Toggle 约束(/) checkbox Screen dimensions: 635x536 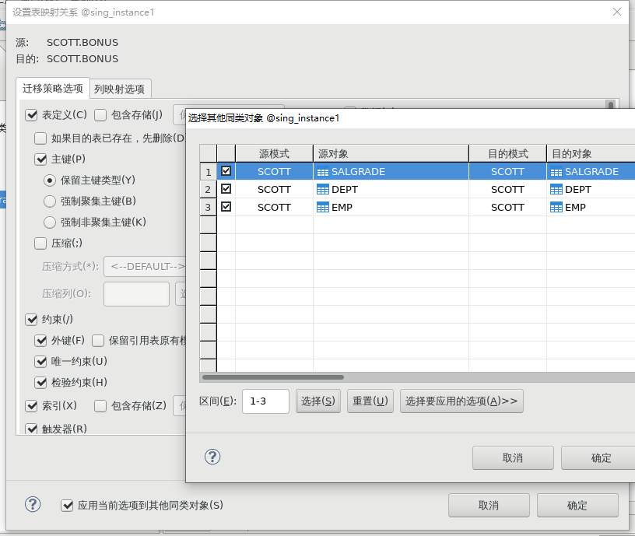[31, 320]
